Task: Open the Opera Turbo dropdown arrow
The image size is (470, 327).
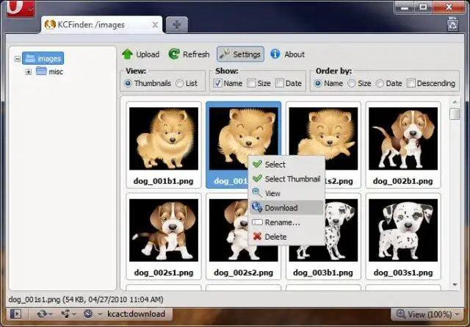Action: click(100, 315)
